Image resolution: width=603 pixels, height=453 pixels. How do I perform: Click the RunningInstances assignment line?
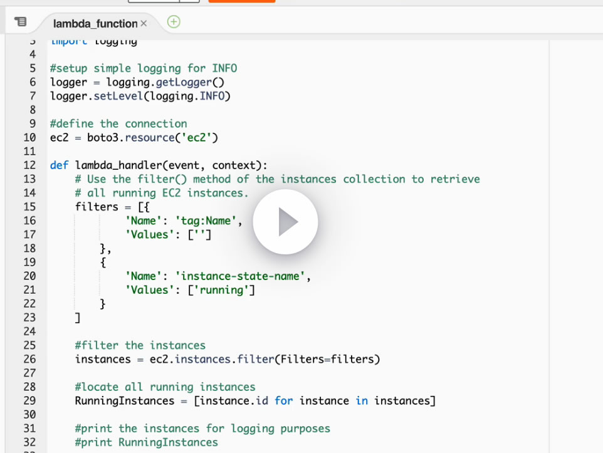(255, 401)
